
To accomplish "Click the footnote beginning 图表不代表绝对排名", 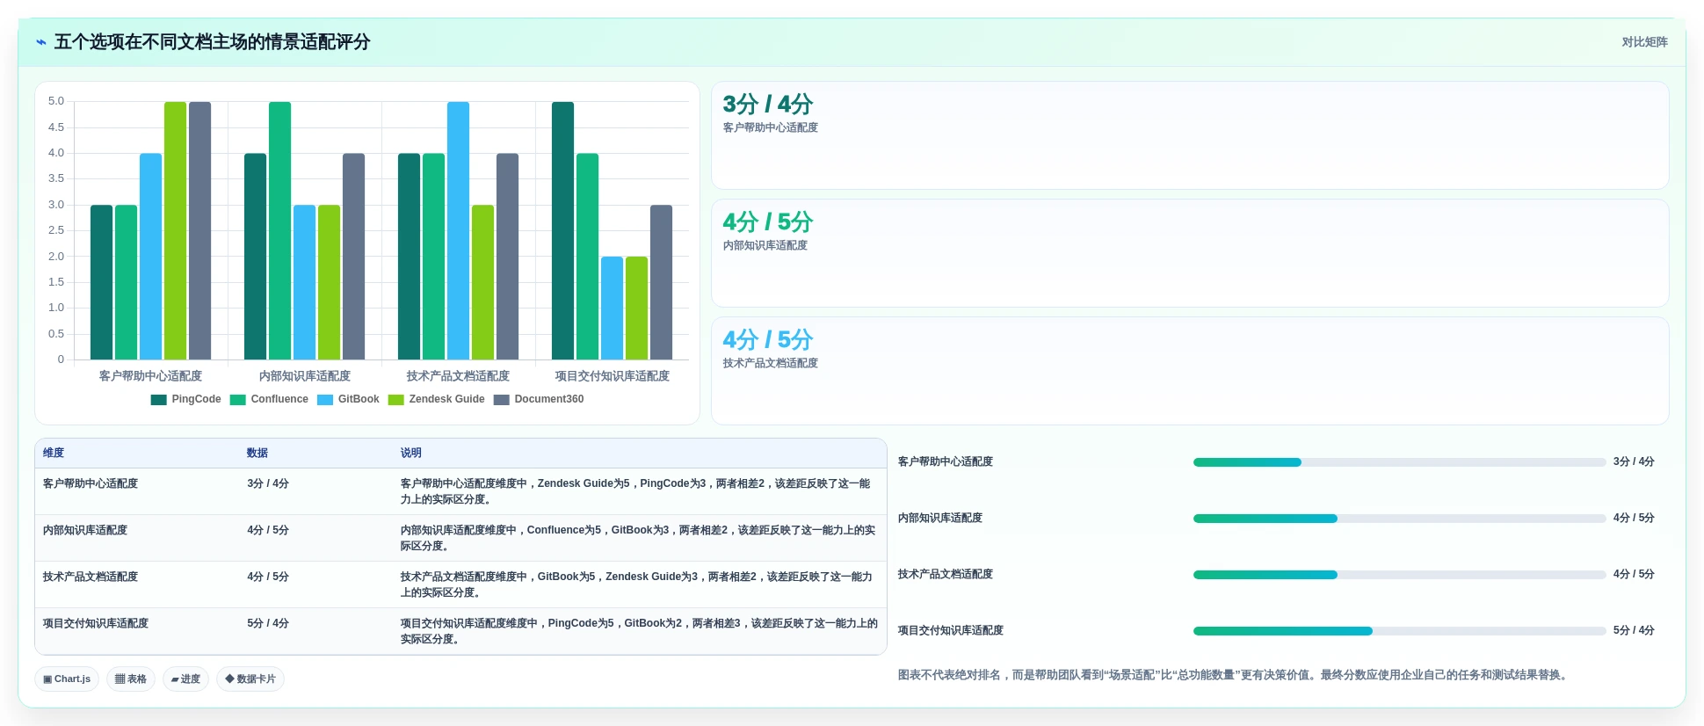I will click(x=1235, y=675).
